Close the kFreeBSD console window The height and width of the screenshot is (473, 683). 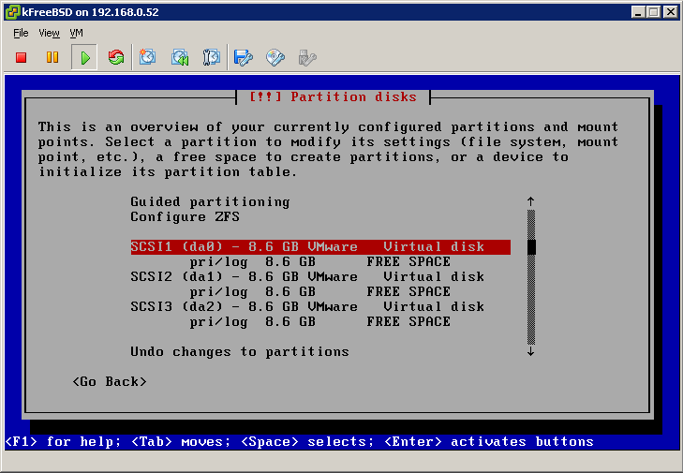coord(671,12)
